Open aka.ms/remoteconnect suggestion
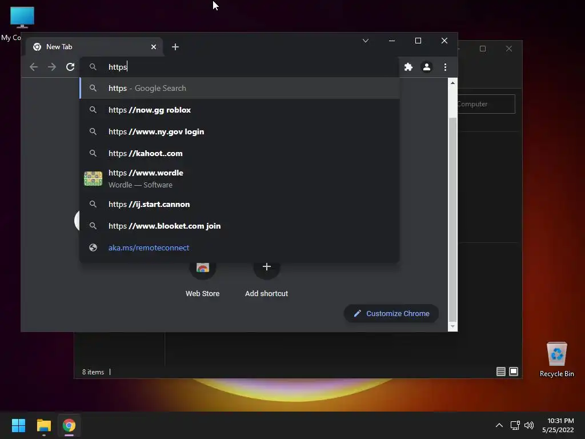The width and height of the screenshot is (585, 439). [239, 248]
